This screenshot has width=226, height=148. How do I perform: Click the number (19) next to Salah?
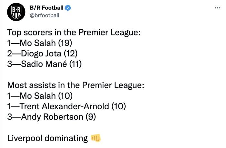click(65, 43)
